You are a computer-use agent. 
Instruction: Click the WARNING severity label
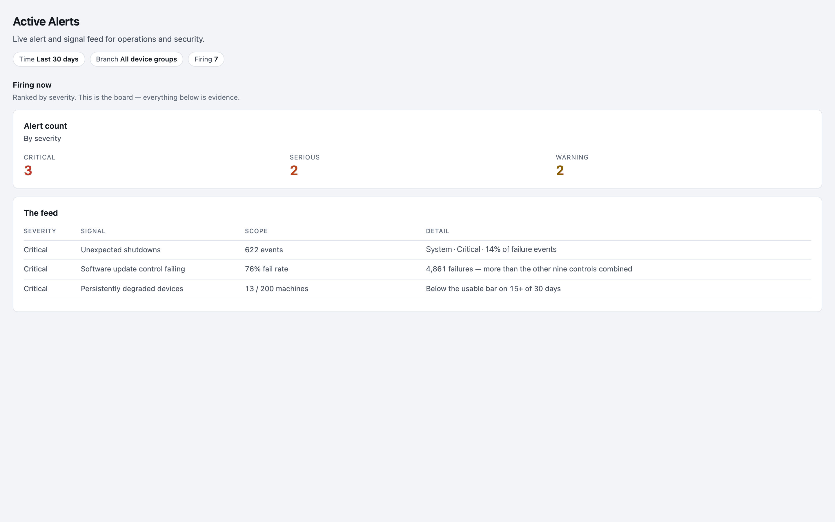point(572,157)
